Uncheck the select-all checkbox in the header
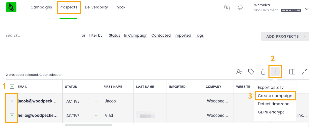This screenshot has width=318, height=136. (x=12, y=87)
